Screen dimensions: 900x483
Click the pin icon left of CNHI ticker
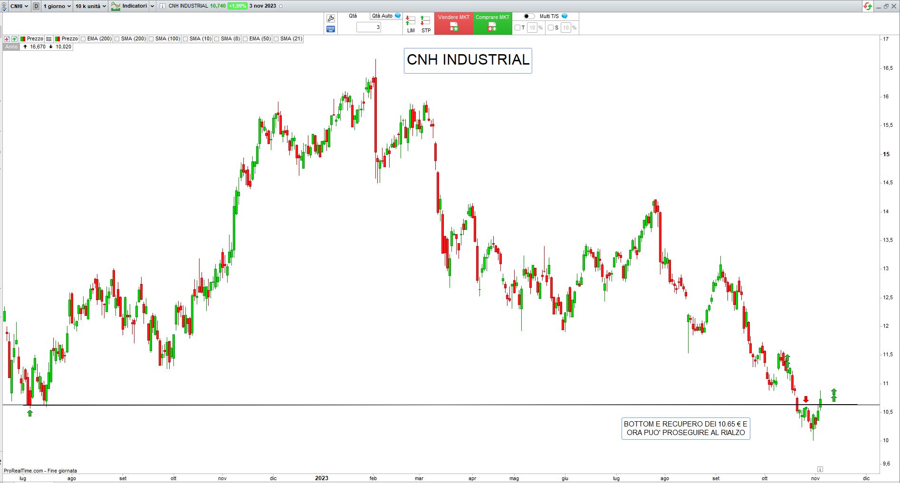coord(4,6)
